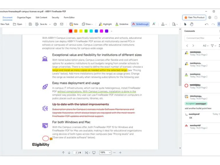Click the Undo icon
The height and width of the screenshot is (165, 220).
[206, 24]
